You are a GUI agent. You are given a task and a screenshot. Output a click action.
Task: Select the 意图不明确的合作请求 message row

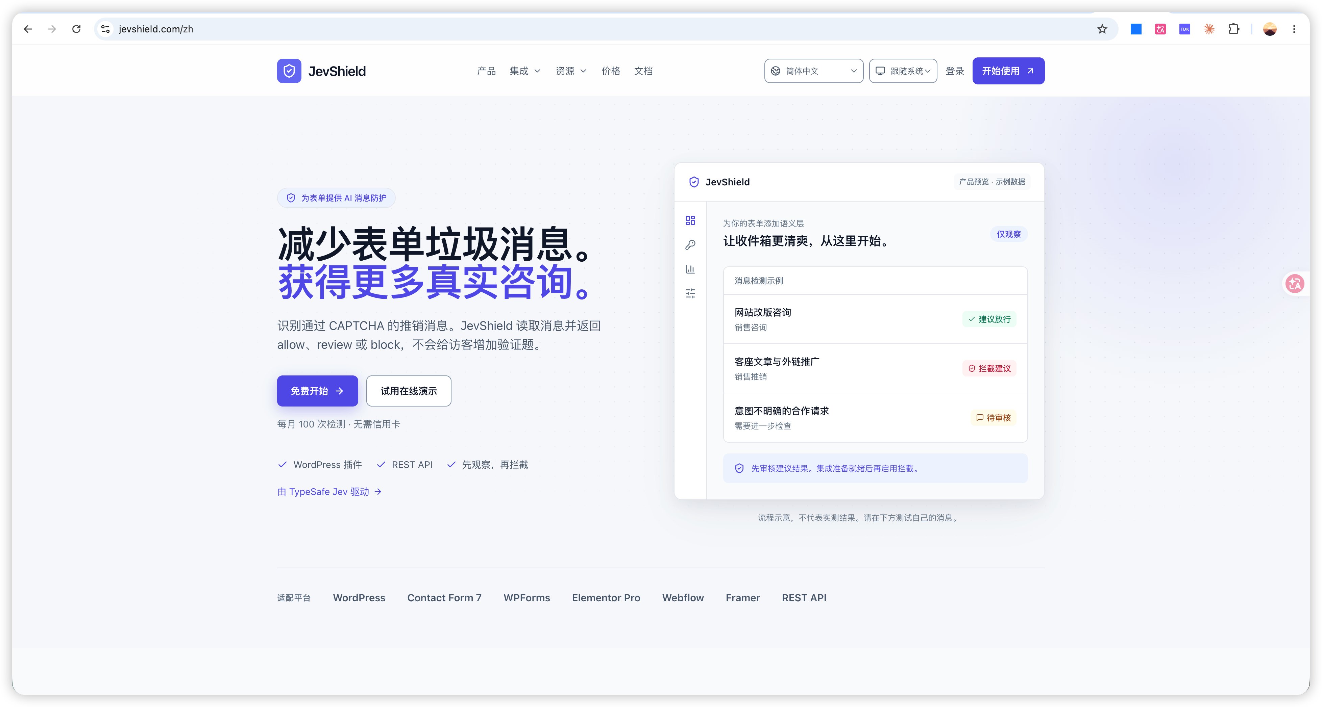coord(875,417)
